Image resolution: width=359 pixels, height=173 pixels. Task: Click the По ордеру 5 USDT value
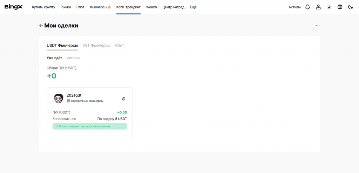[x=112, y=119]
